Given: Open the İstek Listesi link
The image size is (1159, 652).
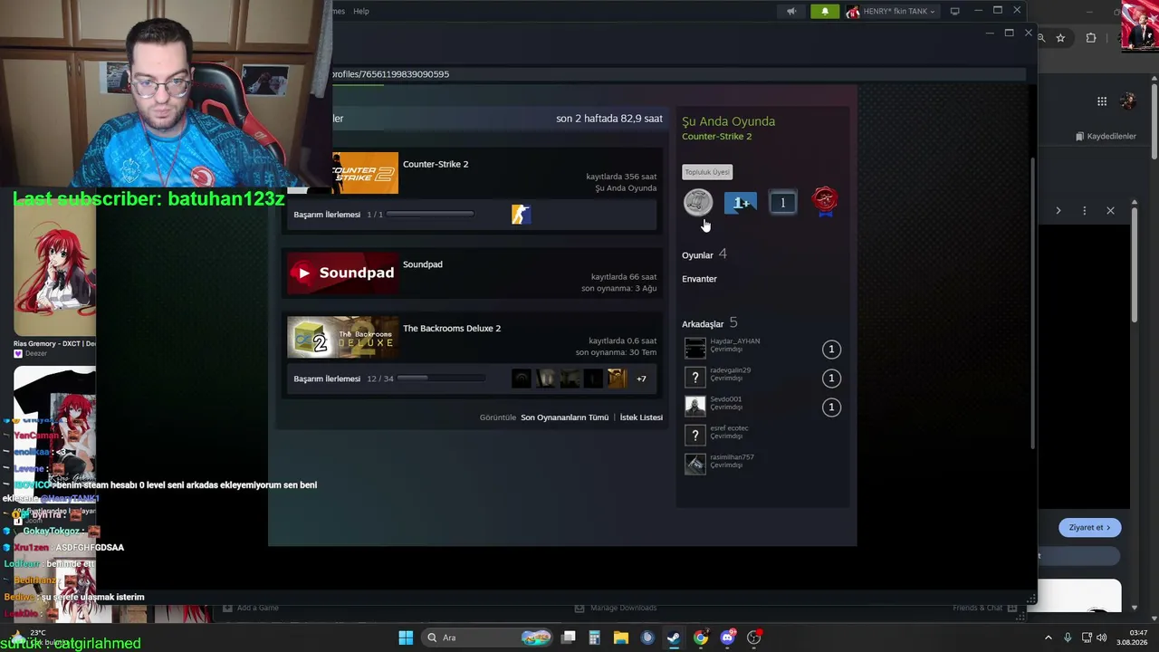Looking at the screenshot, I should 641,417.
